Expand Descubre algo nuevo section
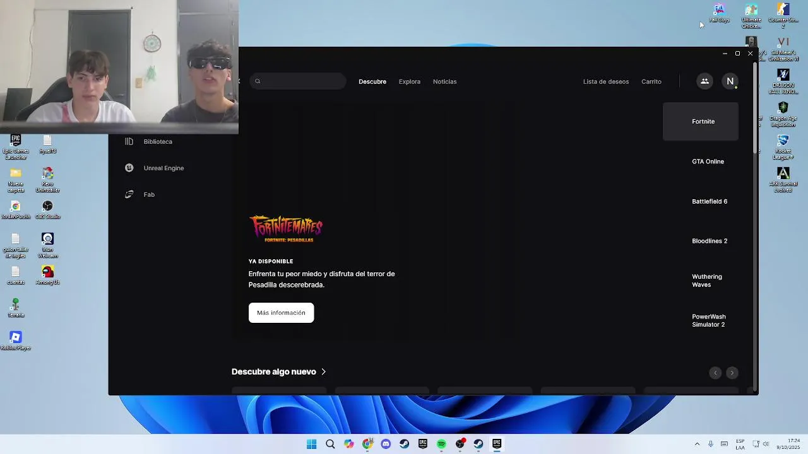808x454 pixels. (x=278, y=372)
